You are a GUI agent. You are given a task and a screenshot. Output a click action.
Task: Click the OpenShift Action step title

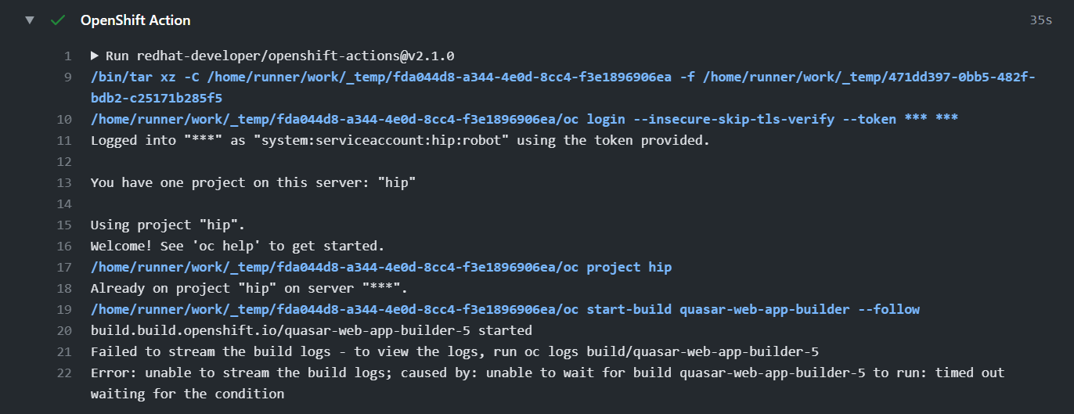click(135, 20)
